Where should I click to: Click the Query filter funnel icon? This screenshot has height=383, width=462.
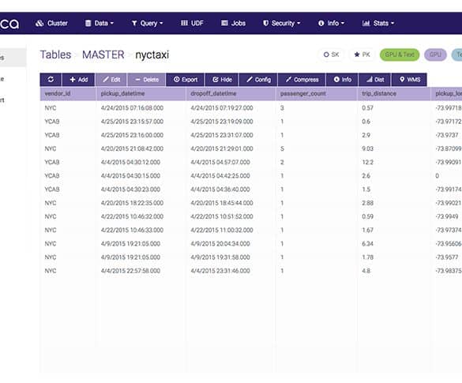pyautogui.click(x=134, y=23)
